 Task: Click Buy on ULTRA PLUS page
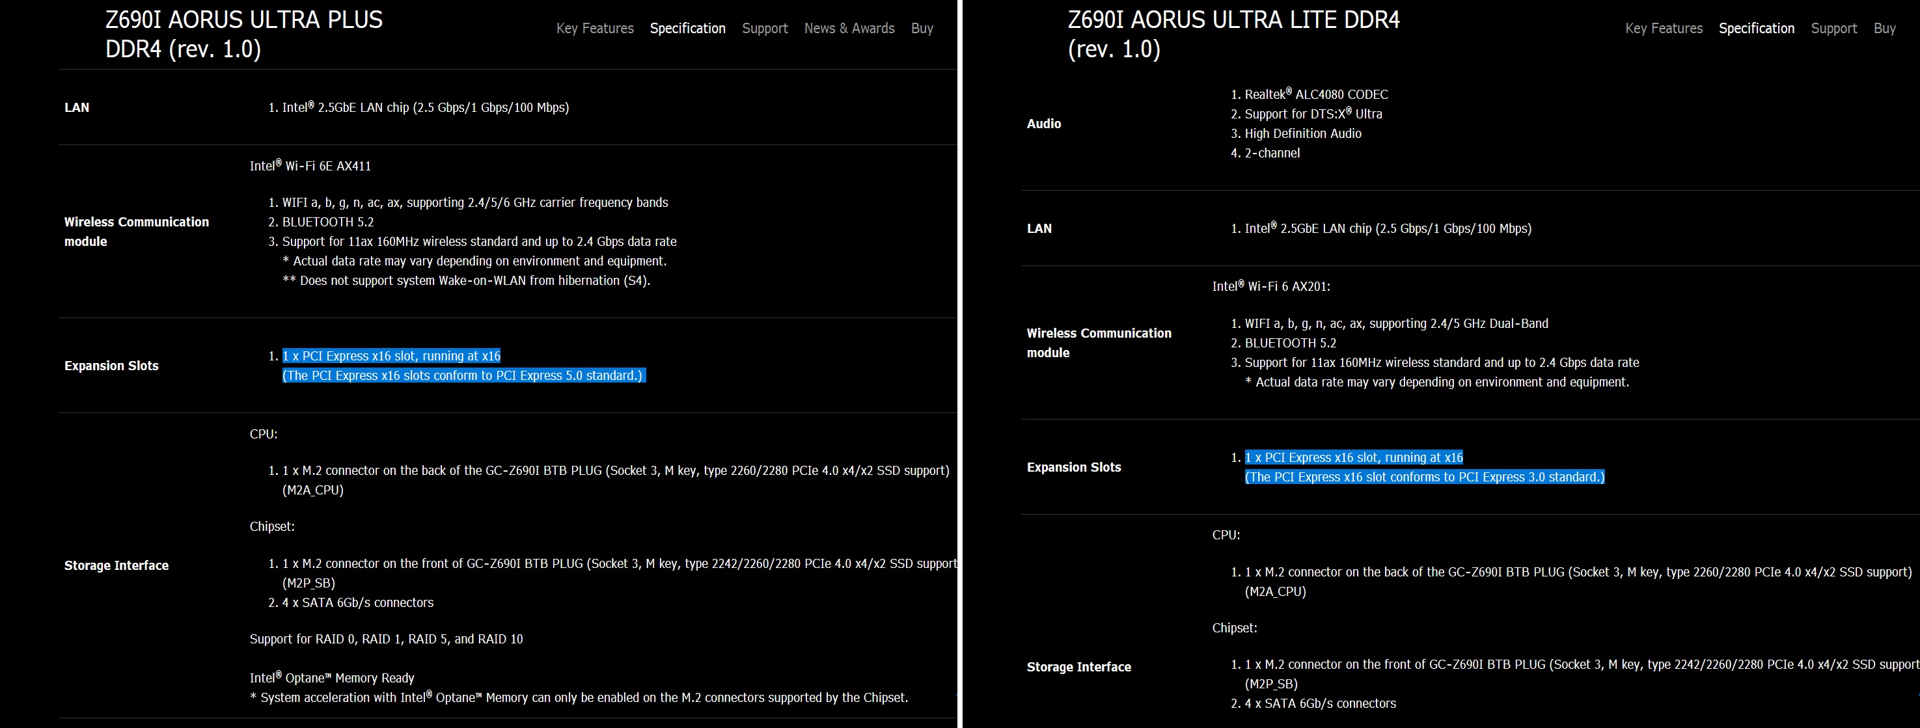click(x=922, y=29)
